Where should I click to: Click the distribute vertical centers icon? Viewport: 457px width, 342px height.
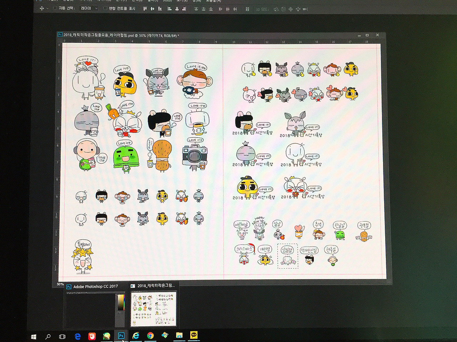click(204, 9)
